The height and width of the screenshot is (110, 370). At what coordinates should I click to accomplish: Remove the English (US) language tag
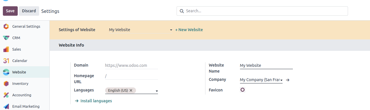(x=131, y=90)
